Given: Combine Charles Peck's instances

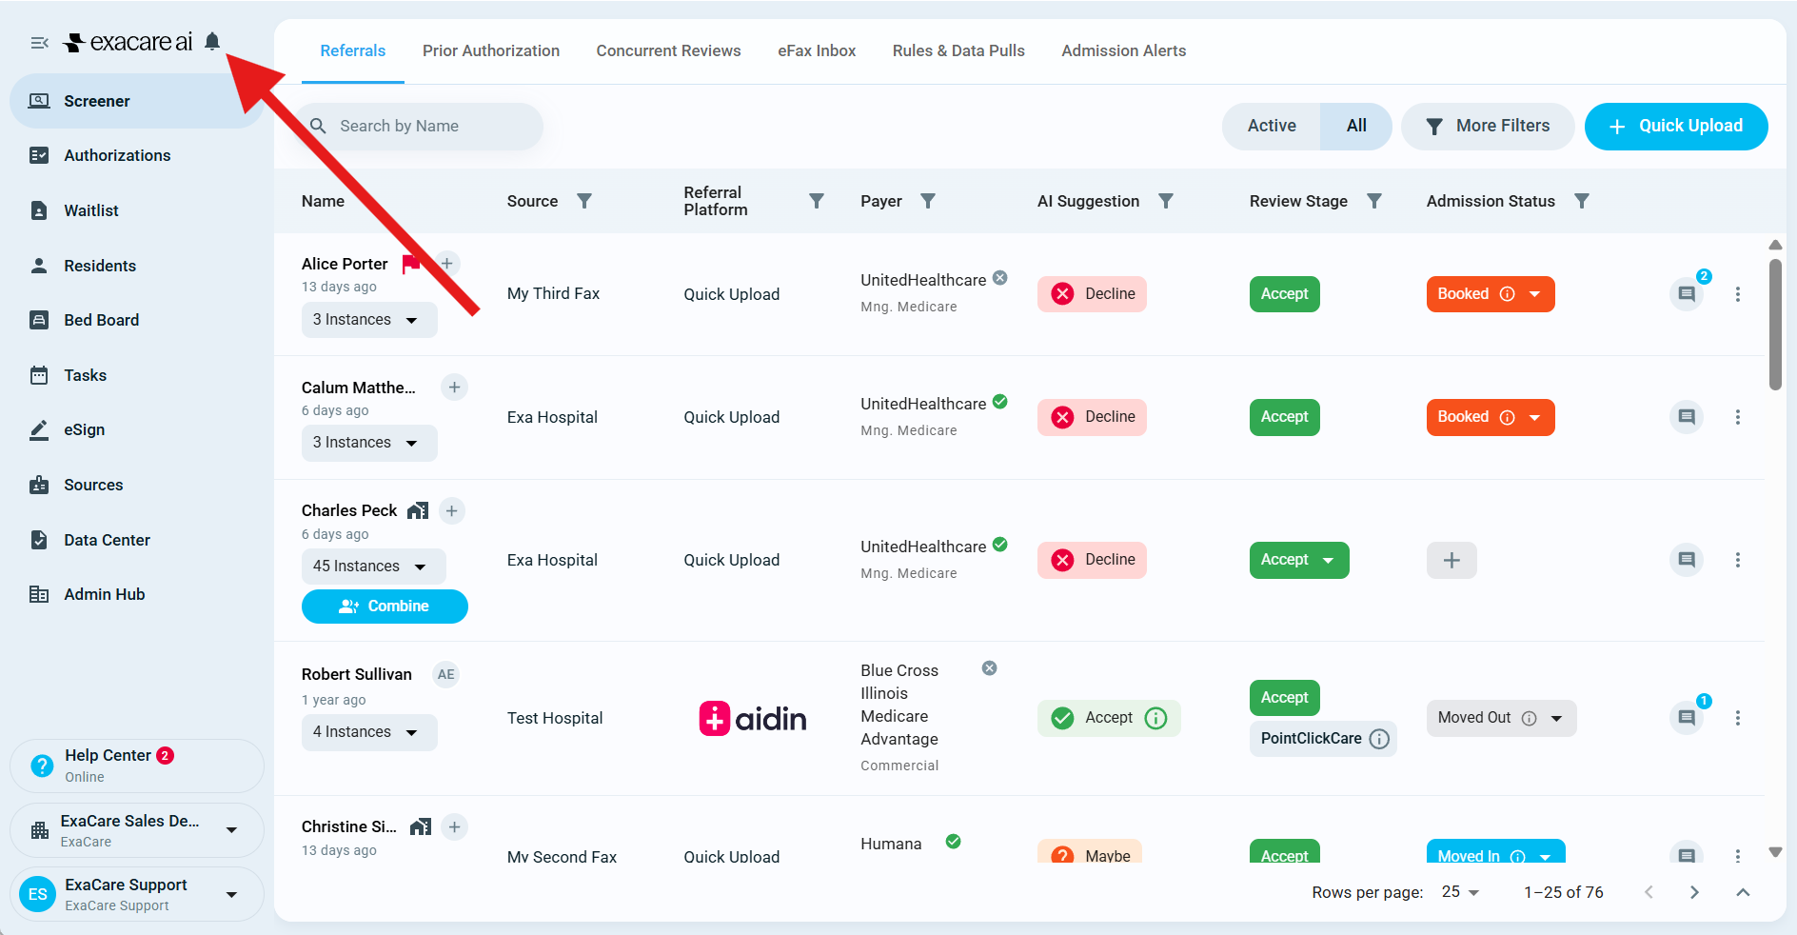Looking at the screenshot, I should tap(385, 607).
